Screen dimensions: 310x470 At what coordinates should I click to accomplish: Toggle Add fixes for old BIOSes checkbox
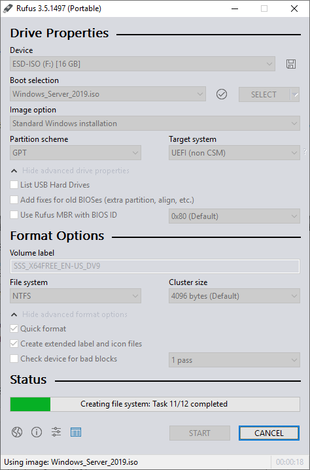(x=14, y=199)
